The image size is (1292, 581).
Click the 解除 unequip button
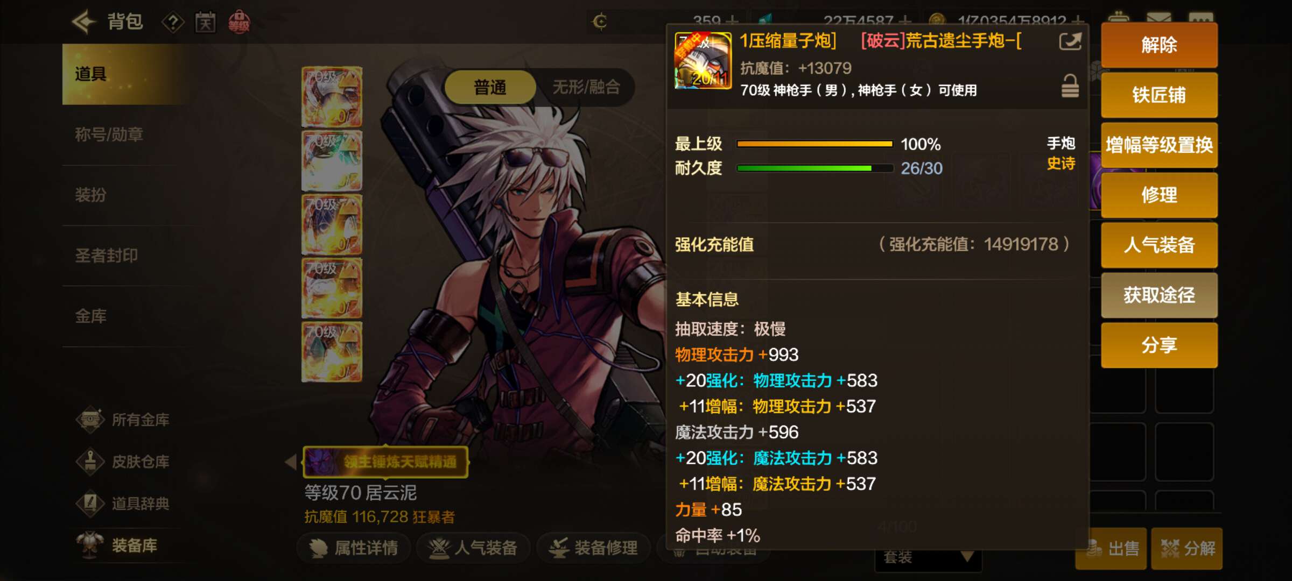click(1159, 45)
